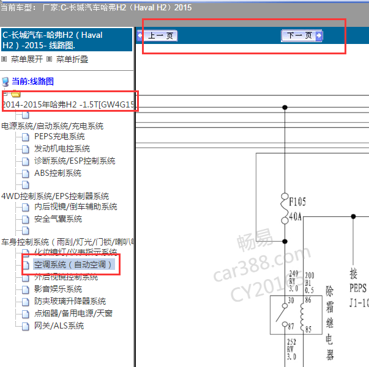Image resolution: width=369 pixels, height=367 pixels.
Task: Click the 当前车型 title text
Action: [96, 7]
